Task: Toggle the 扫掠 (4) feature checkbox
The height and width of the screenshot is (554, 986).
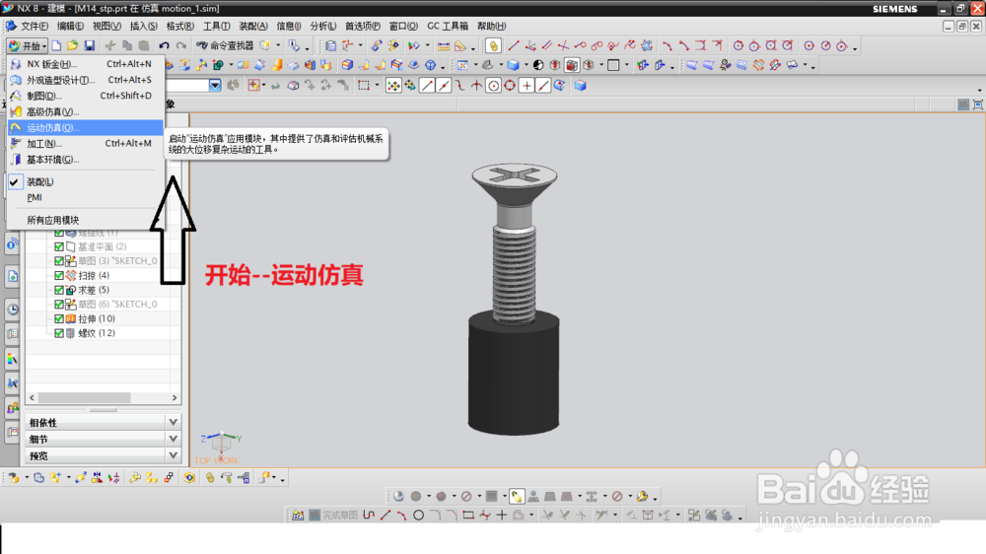Action: [x=59, y=276]
